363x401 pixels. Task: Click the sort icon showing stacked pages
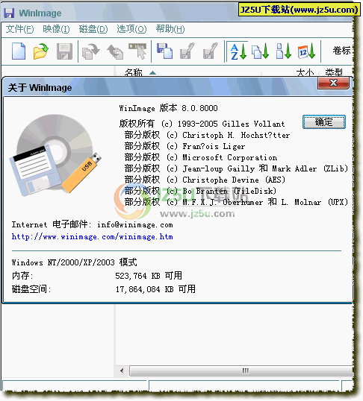tap(261, 51)
